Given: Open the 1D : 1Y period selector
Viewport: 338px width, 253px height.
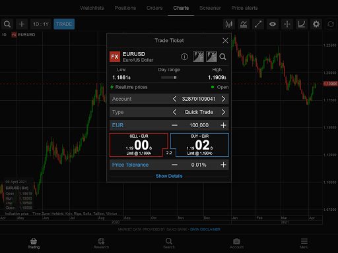Looking at the screenshot, I should [41, 24].
